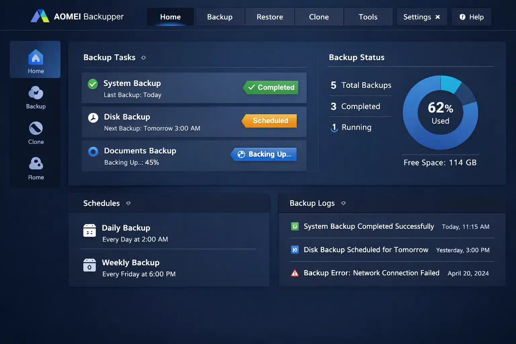Open the Tools menu
This screenshot has width=516, height=344.
[x=368, y=16]
